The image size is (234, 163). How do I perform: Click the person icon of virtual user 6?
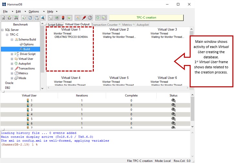click(28, 123)
